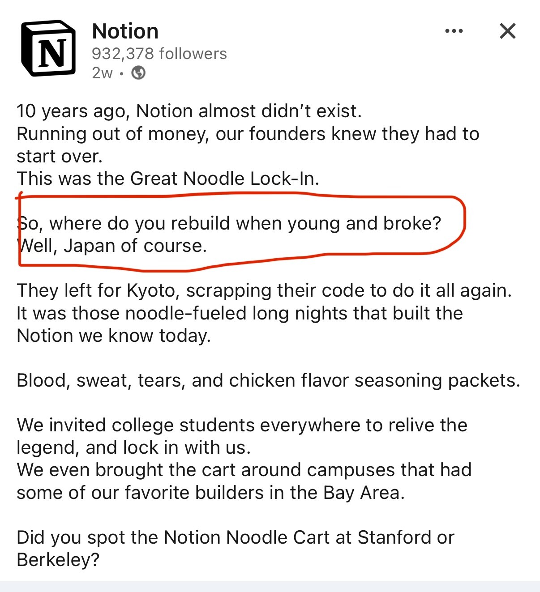Click the 2w post timestamp

pyautogui.click(x=102, y=72)
